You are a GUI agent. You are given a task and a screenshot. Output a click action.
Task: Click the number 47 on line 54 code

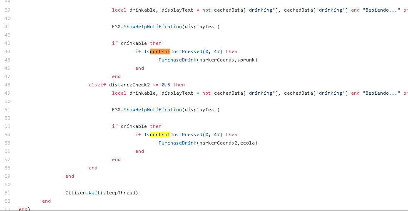[x=217, y=135]
